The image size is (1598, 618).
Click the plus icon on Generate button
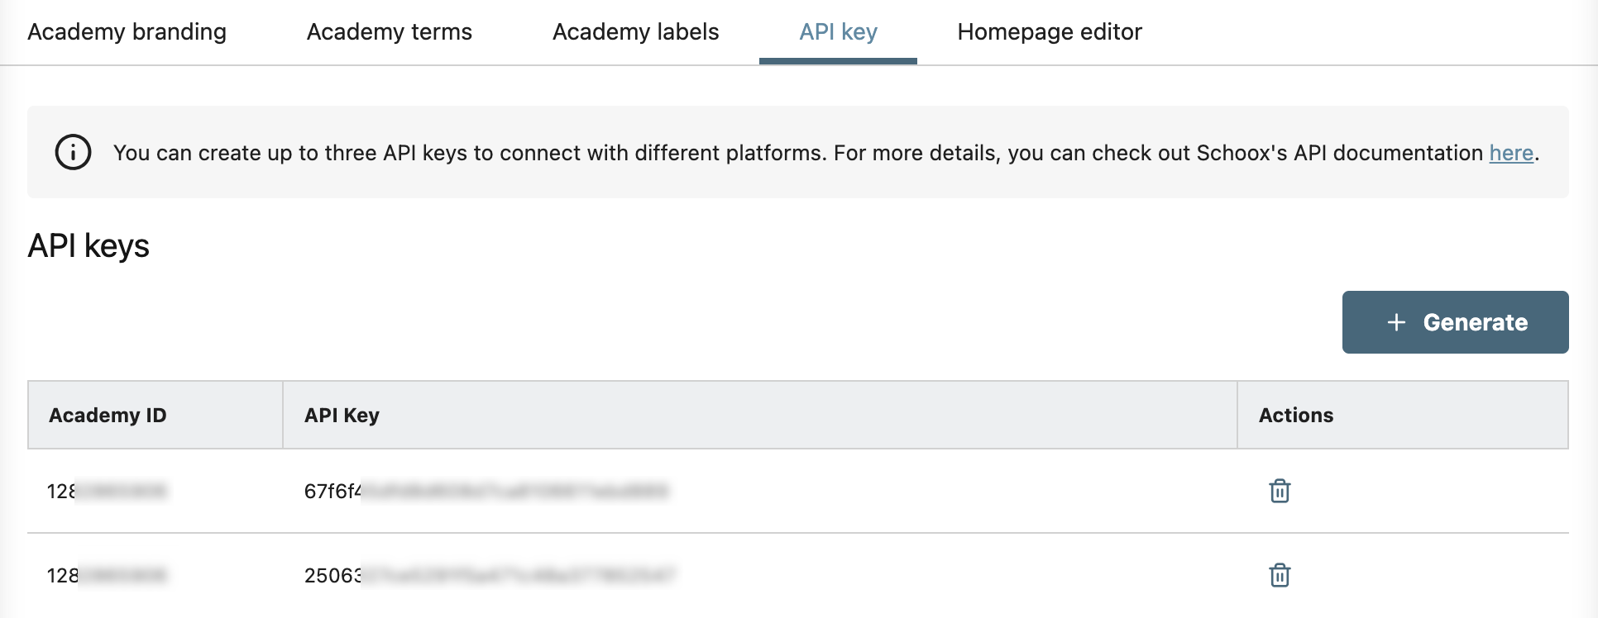click(1396, 322)
